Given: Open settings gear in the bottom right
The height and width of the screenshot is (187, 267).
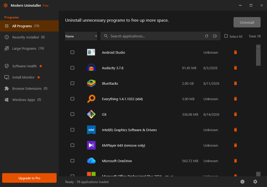Looking at the screenshot, I should tap(255, 182).
